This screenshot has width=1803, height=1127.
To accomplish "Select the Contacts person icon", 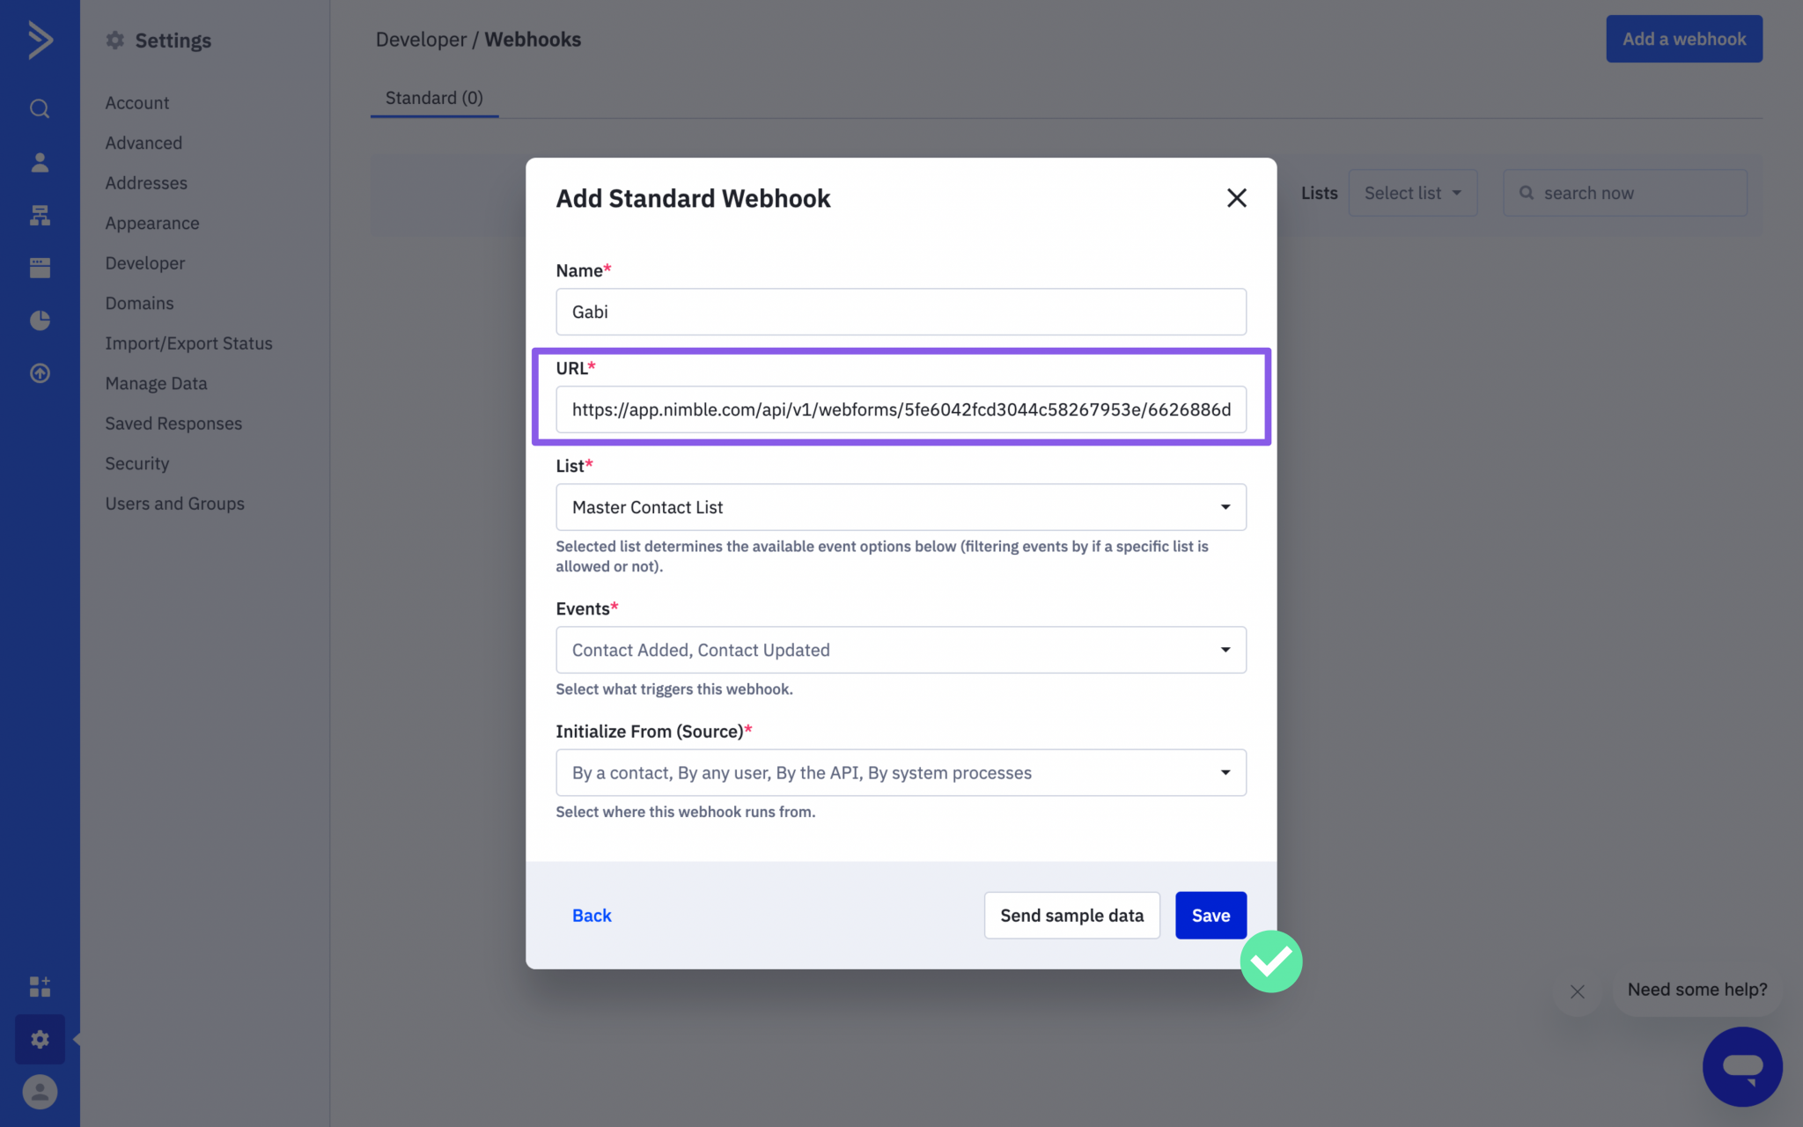I will (40, 162).
